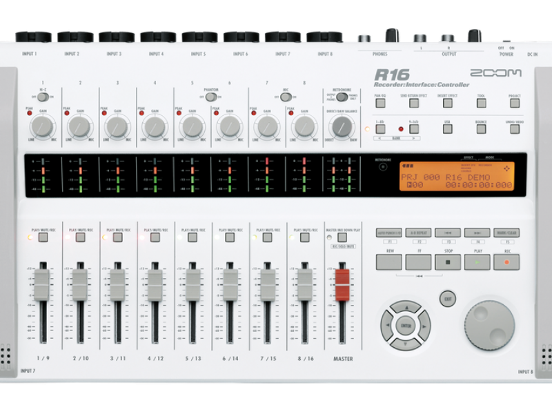Click the cursor pad left arrow
552x414 pixels.
pos(387,326)
